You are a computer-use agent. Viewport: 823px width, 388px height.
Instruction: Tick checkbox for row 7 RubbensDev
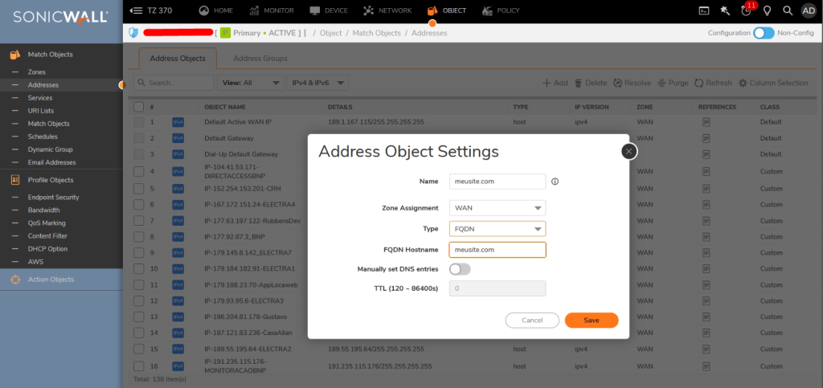[138, 221]
